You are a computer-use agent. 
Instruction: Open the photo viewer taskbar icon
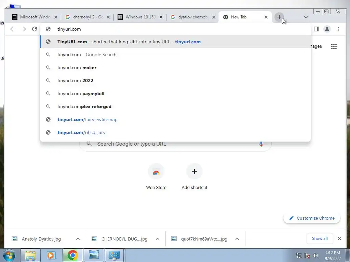pos(94,255)
